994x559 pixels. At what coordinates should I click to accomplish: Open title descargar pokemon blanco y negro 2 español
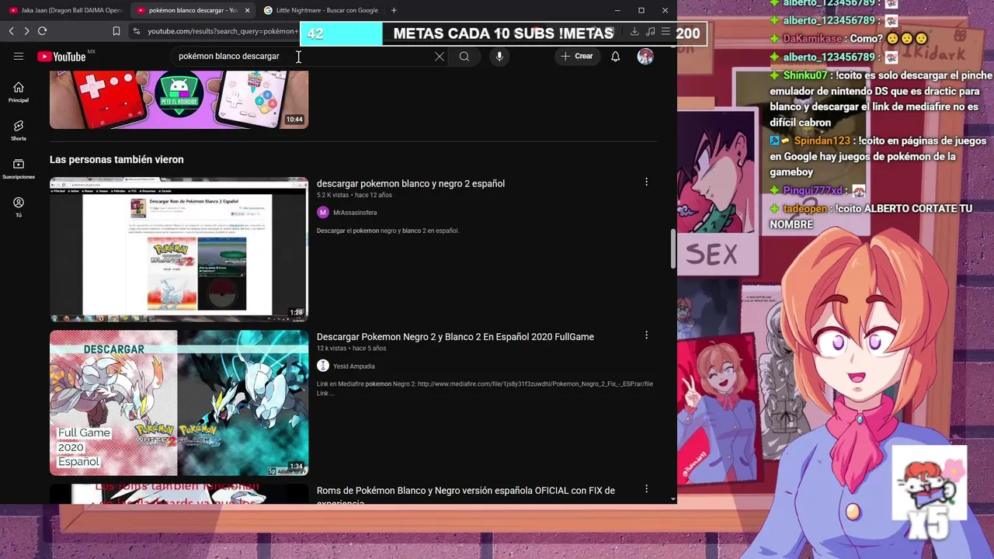tap(411, 183)
